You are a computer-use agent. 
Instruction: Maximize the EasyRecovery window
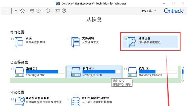173,3
